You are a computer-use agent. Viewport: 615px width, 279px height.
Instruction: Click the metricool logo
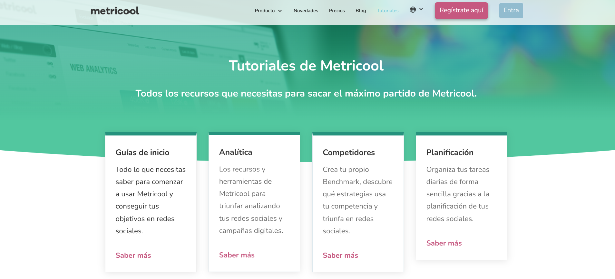tap(115, 11)
